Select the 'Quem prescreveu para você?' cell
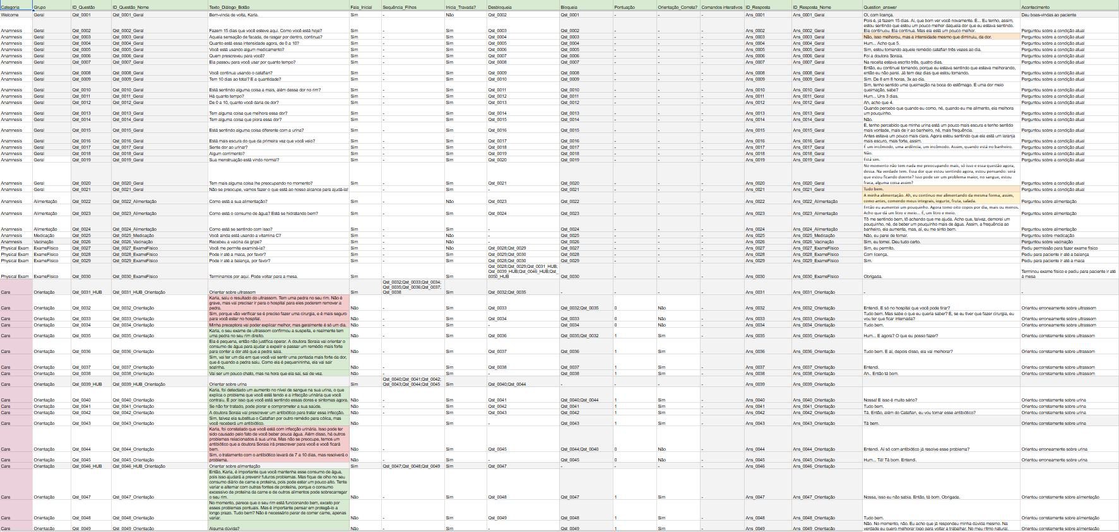The width and height of the screenshot is (1119, 532). 278,56
